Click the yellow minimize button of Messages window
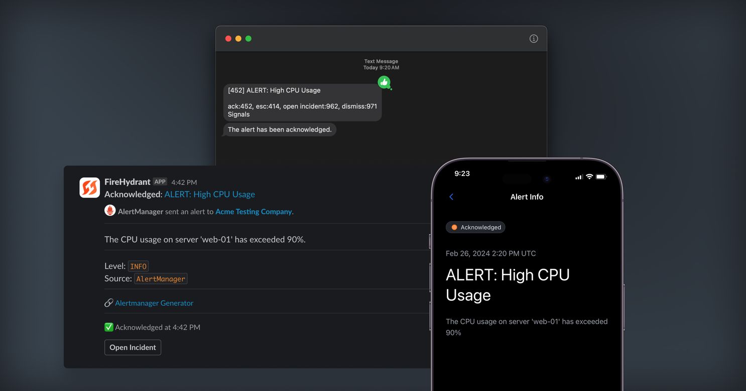The image size is (746, 391). point(238,39)
